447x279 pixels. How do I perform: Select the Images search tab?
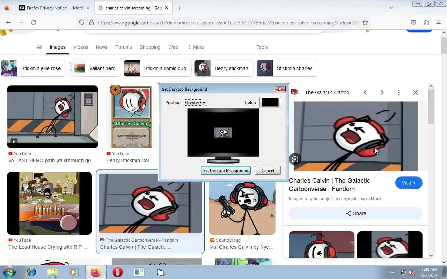pyautogui.click(x=58, y=47)
